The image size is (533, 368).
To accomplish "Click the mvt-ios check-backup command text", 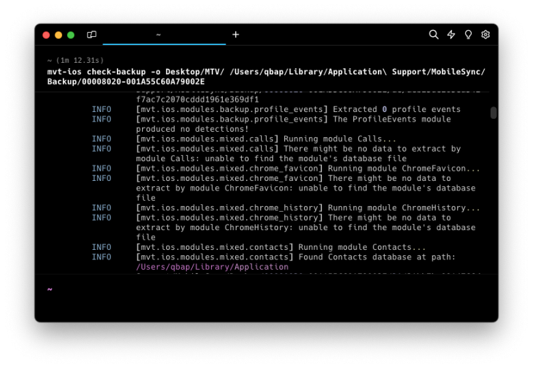I will tap(266, 76).
